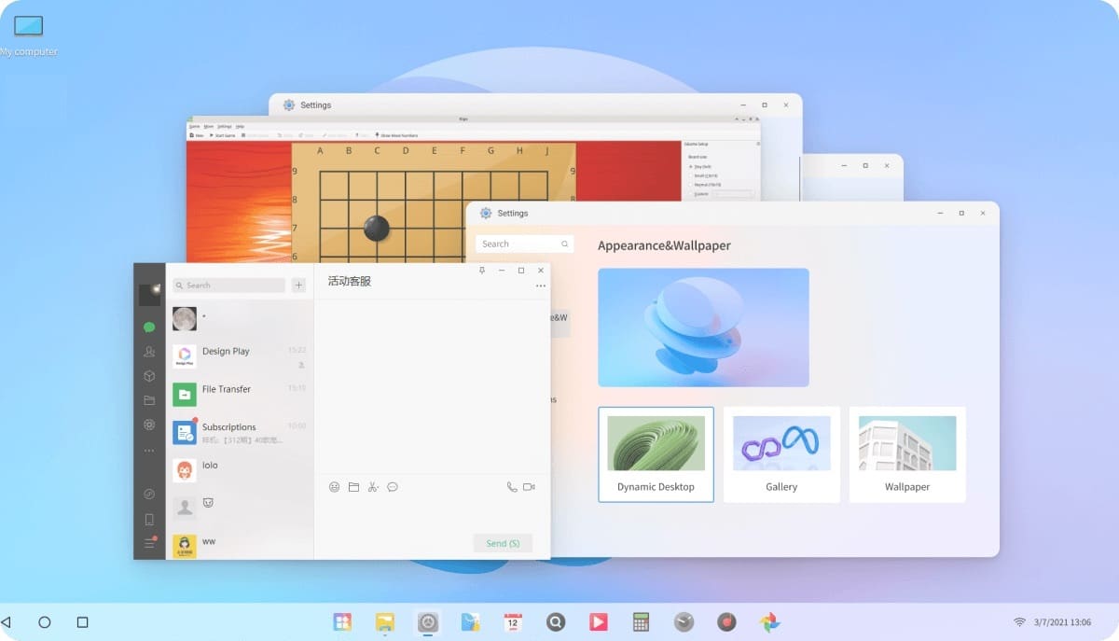The image size is (1119, 641).
Task: Open the emoji picker in chat
Action: click(335, 487)
